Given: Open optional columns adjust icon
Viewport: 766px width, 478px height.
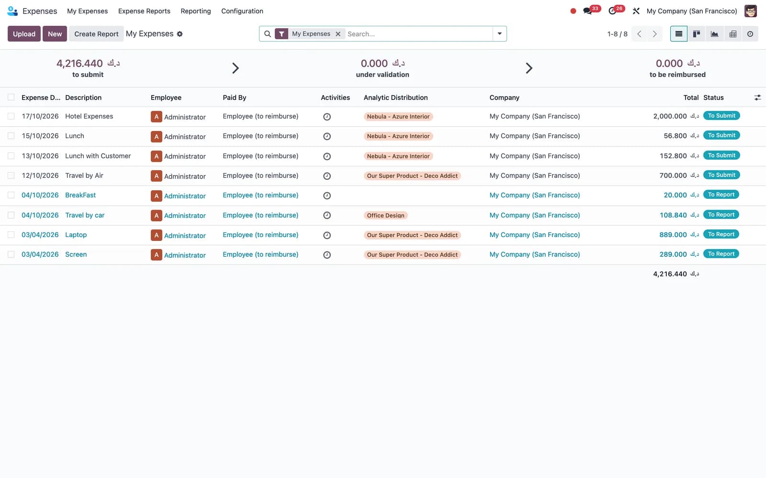Looking at the screenshot, I should (757, 98).
